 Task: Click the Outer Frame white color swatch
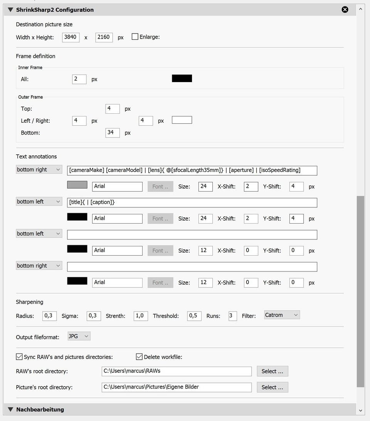pyautogui.click(x=182, y=120)
